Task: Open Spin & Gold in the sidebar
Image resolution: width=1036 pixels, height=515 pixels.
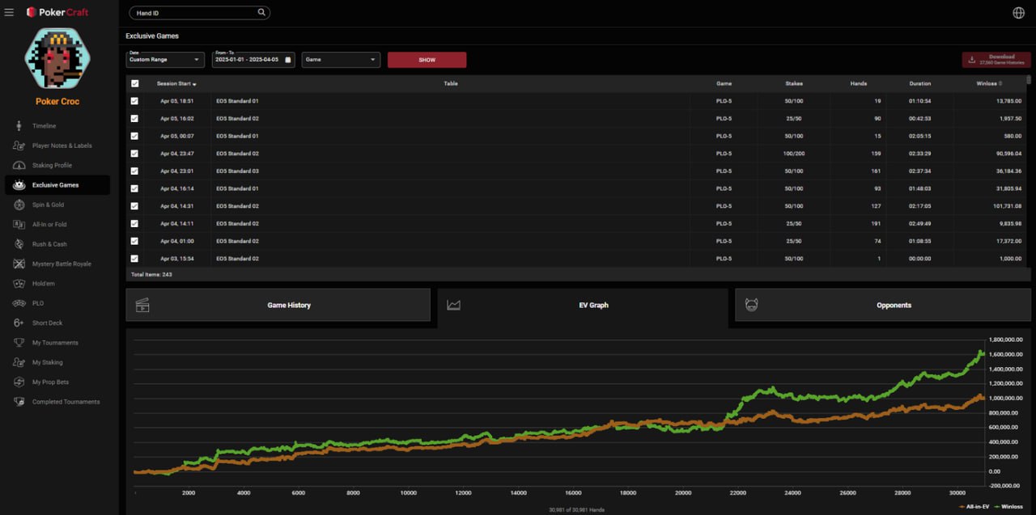Action: (x=48, y=205)
